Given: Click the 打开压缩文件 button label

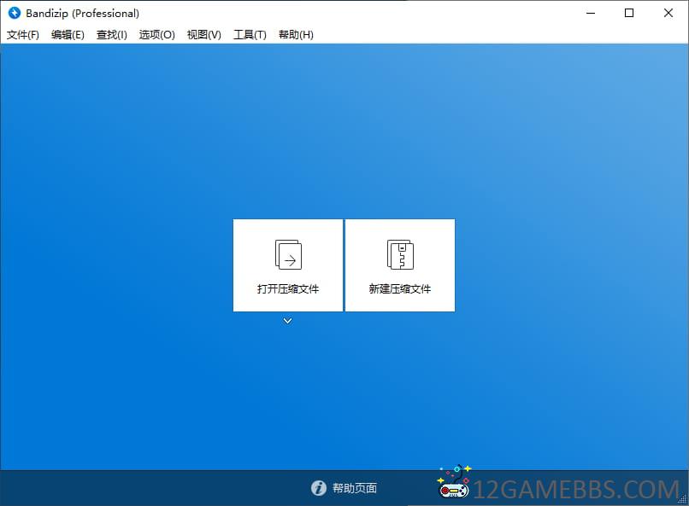Looking at the screenshot, I should (288, 289).
